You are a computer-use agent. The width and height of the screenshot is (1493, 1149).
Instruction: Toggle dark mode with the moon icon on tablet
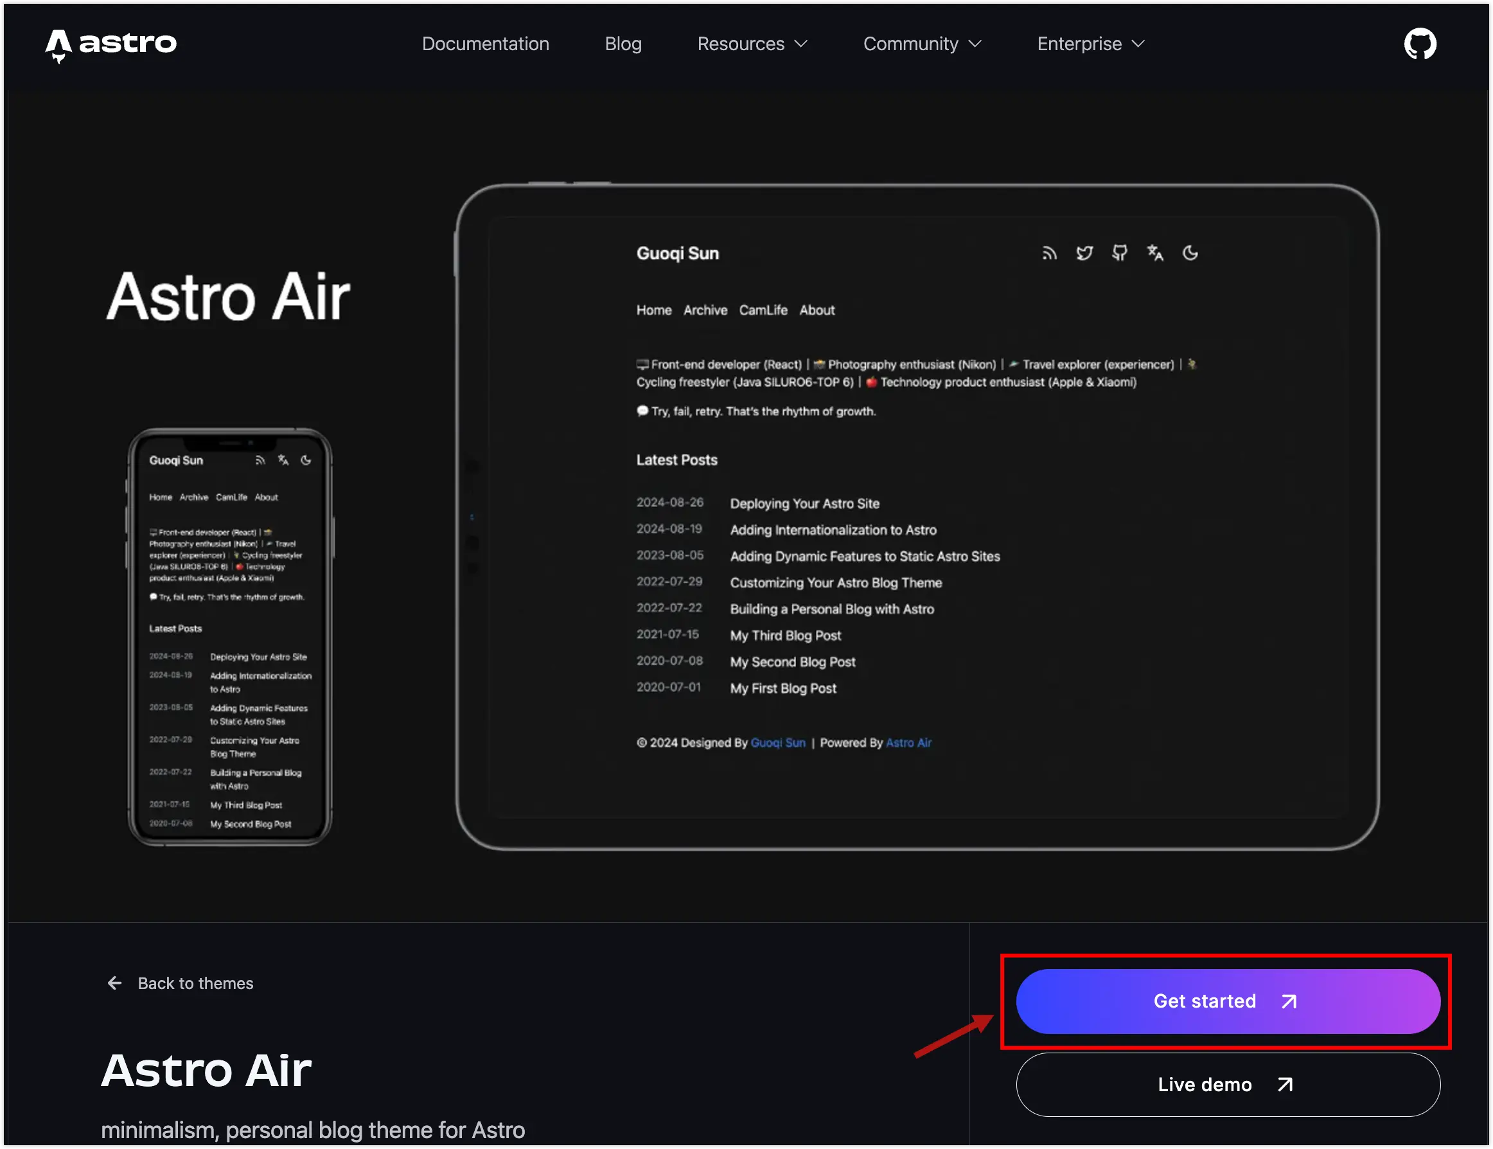[x=1191, y=253]
